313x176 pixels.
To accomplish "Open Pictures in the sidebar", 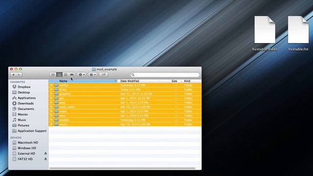I will [23, 125].
